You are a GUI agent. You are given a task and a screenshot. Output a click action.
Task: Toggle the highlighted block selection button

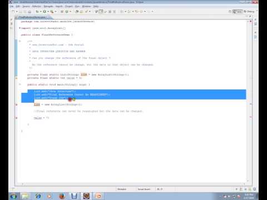click(101, 12)
